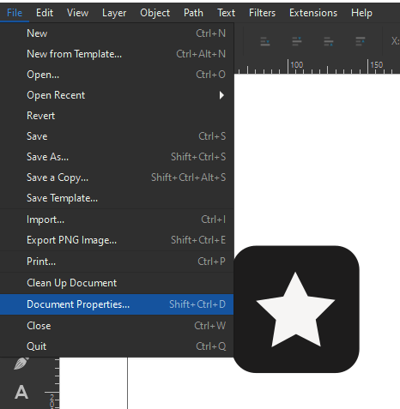
Task: Click first align icon in toolbar
Action: (x=265, y=41)
